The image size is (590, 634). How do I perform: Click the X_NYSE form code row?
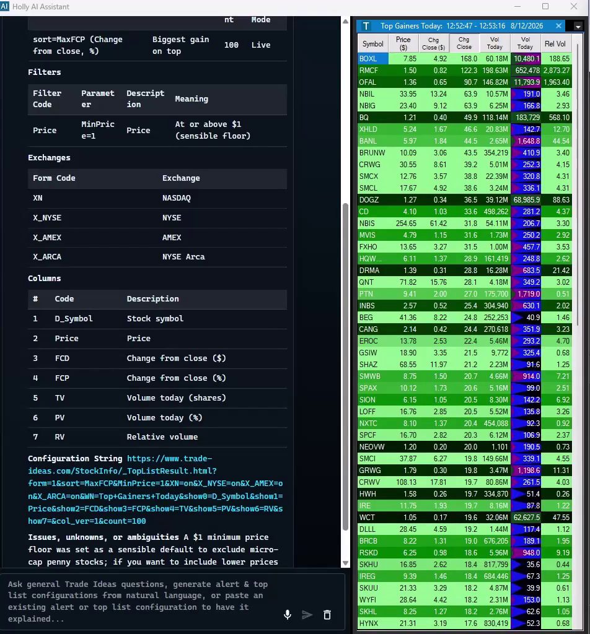(157, 217)
